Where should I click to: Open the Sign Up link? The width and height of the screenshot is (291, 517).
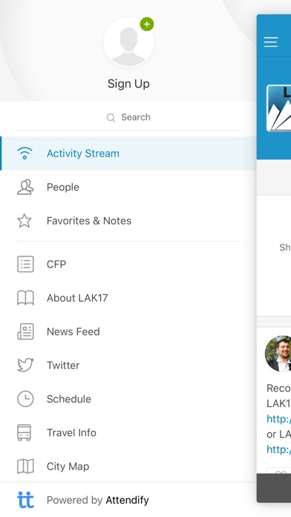coord(128,84)
